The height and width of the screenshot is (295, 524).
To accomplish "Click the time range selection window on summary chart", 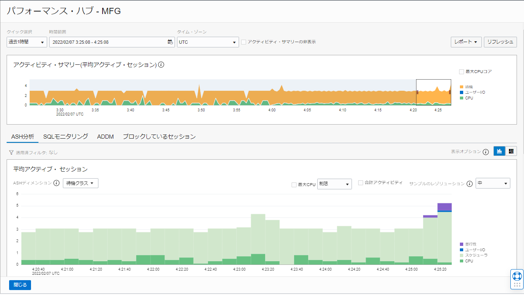I will (x=433, y=92).
